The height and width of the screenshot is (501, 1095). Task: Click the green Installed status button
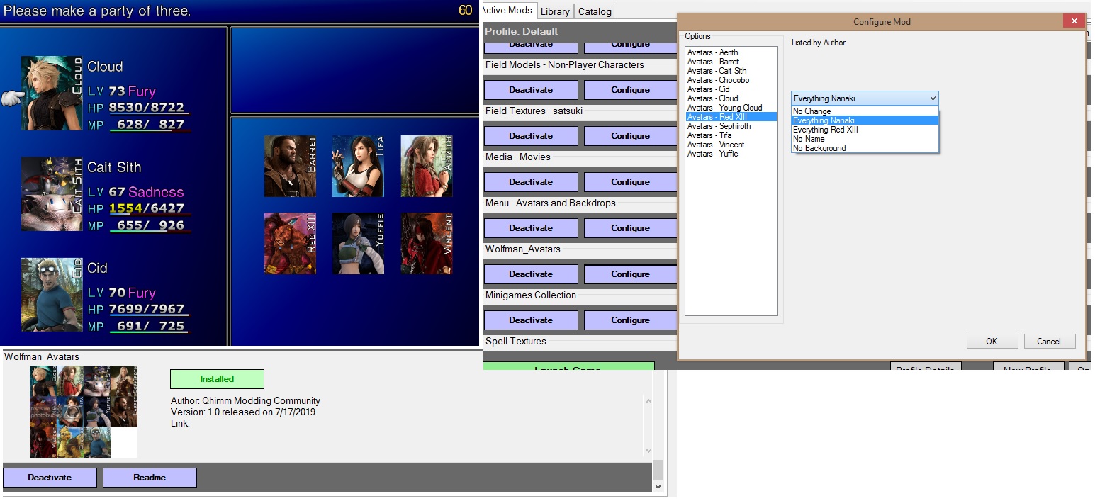[217, 379]
